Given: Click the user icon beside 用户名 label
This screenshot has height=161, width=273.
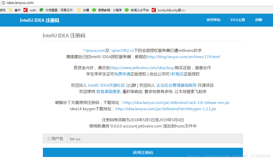Looking at the screenshot, I should [49, 139].
